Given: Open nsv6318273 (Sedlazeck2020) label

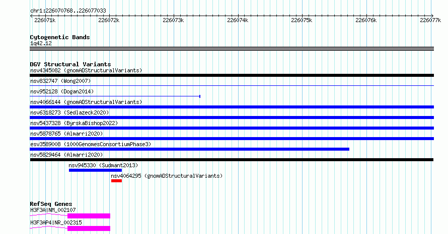Looking at the screenshot, I should coord(69,112).
